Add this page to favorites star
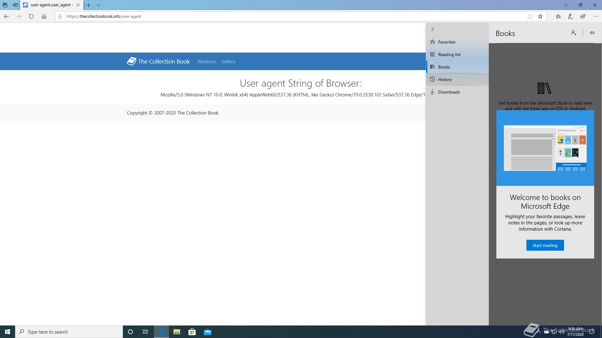 [540, 16]
